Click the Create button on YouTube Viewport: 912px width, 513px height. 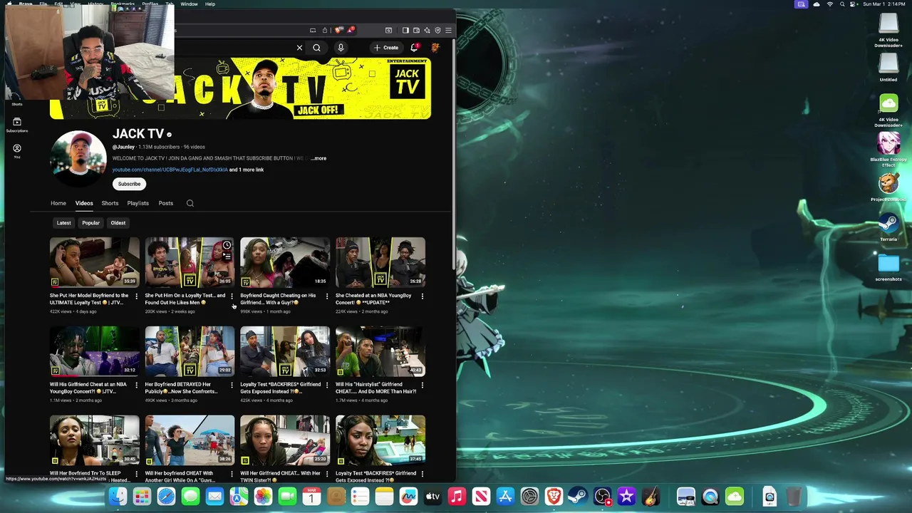pyautogui.click(x=386, y=48)
